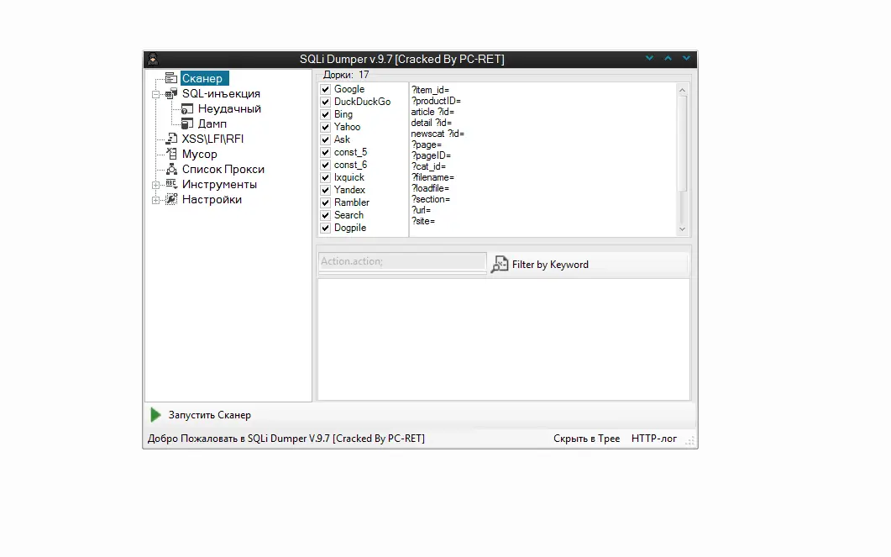Click the Настройки wrench settings icon
891x557 pixels.
pos(170,197)
